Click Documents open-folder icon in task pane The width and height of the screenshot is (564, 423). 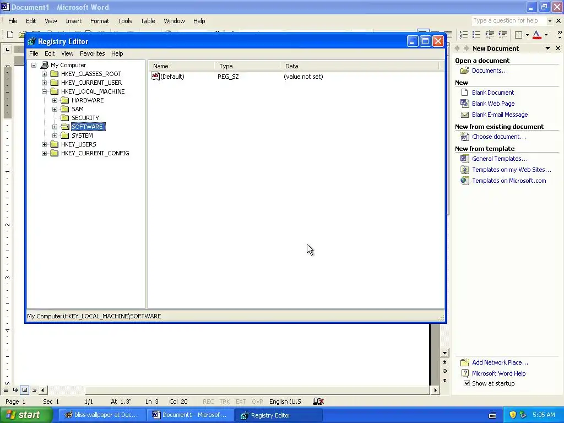[x=465, y=70]
